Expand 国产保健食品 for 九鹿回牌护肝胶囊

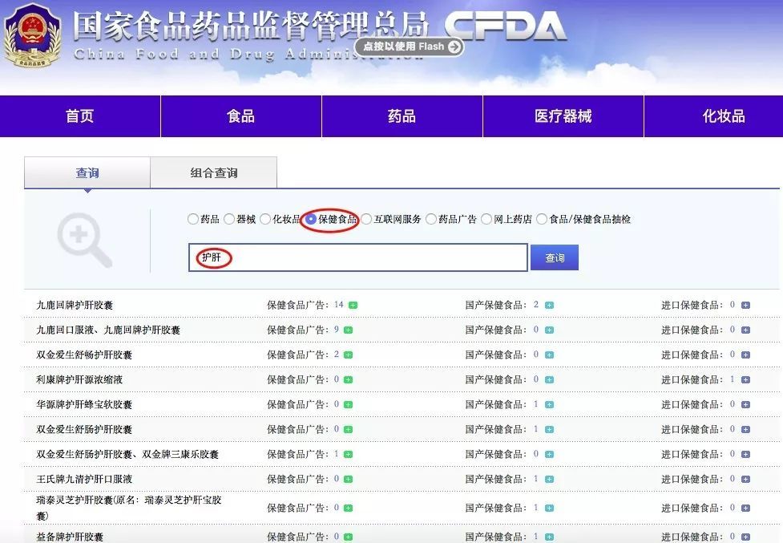coord(549,306)
